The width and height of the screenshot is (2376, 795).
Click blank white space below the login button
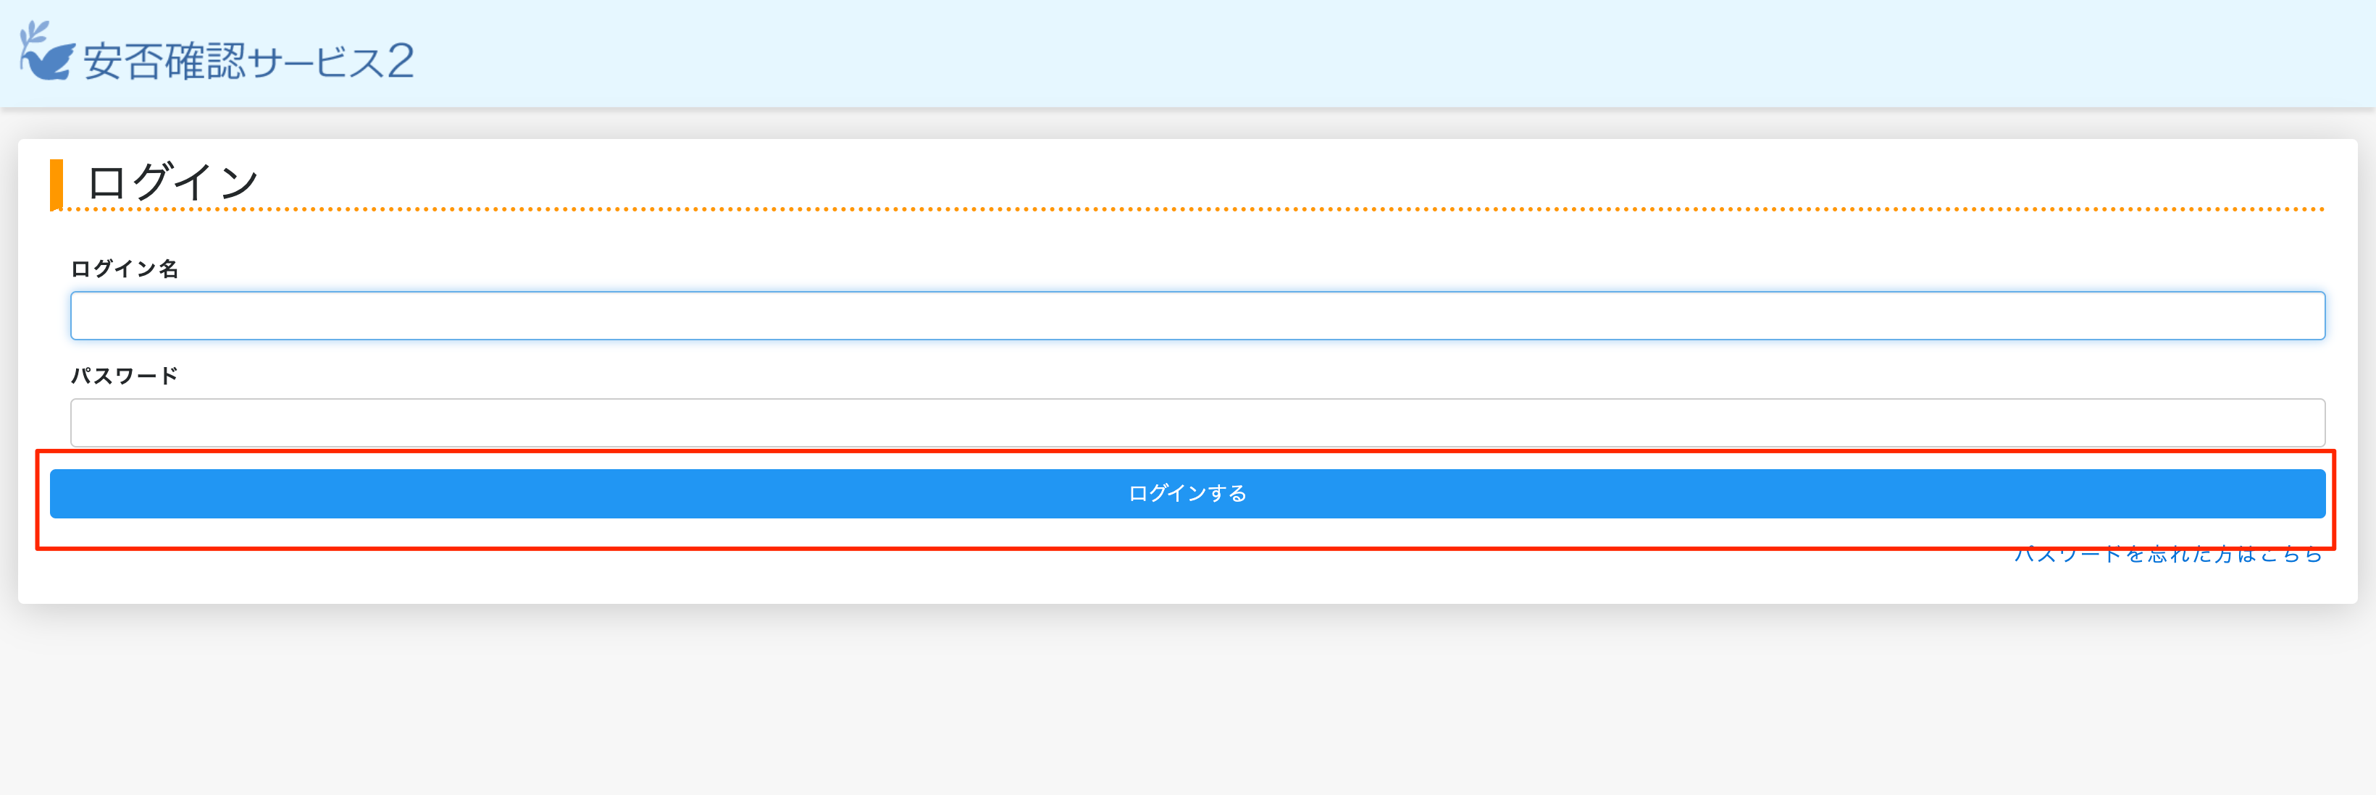[922, 577]
